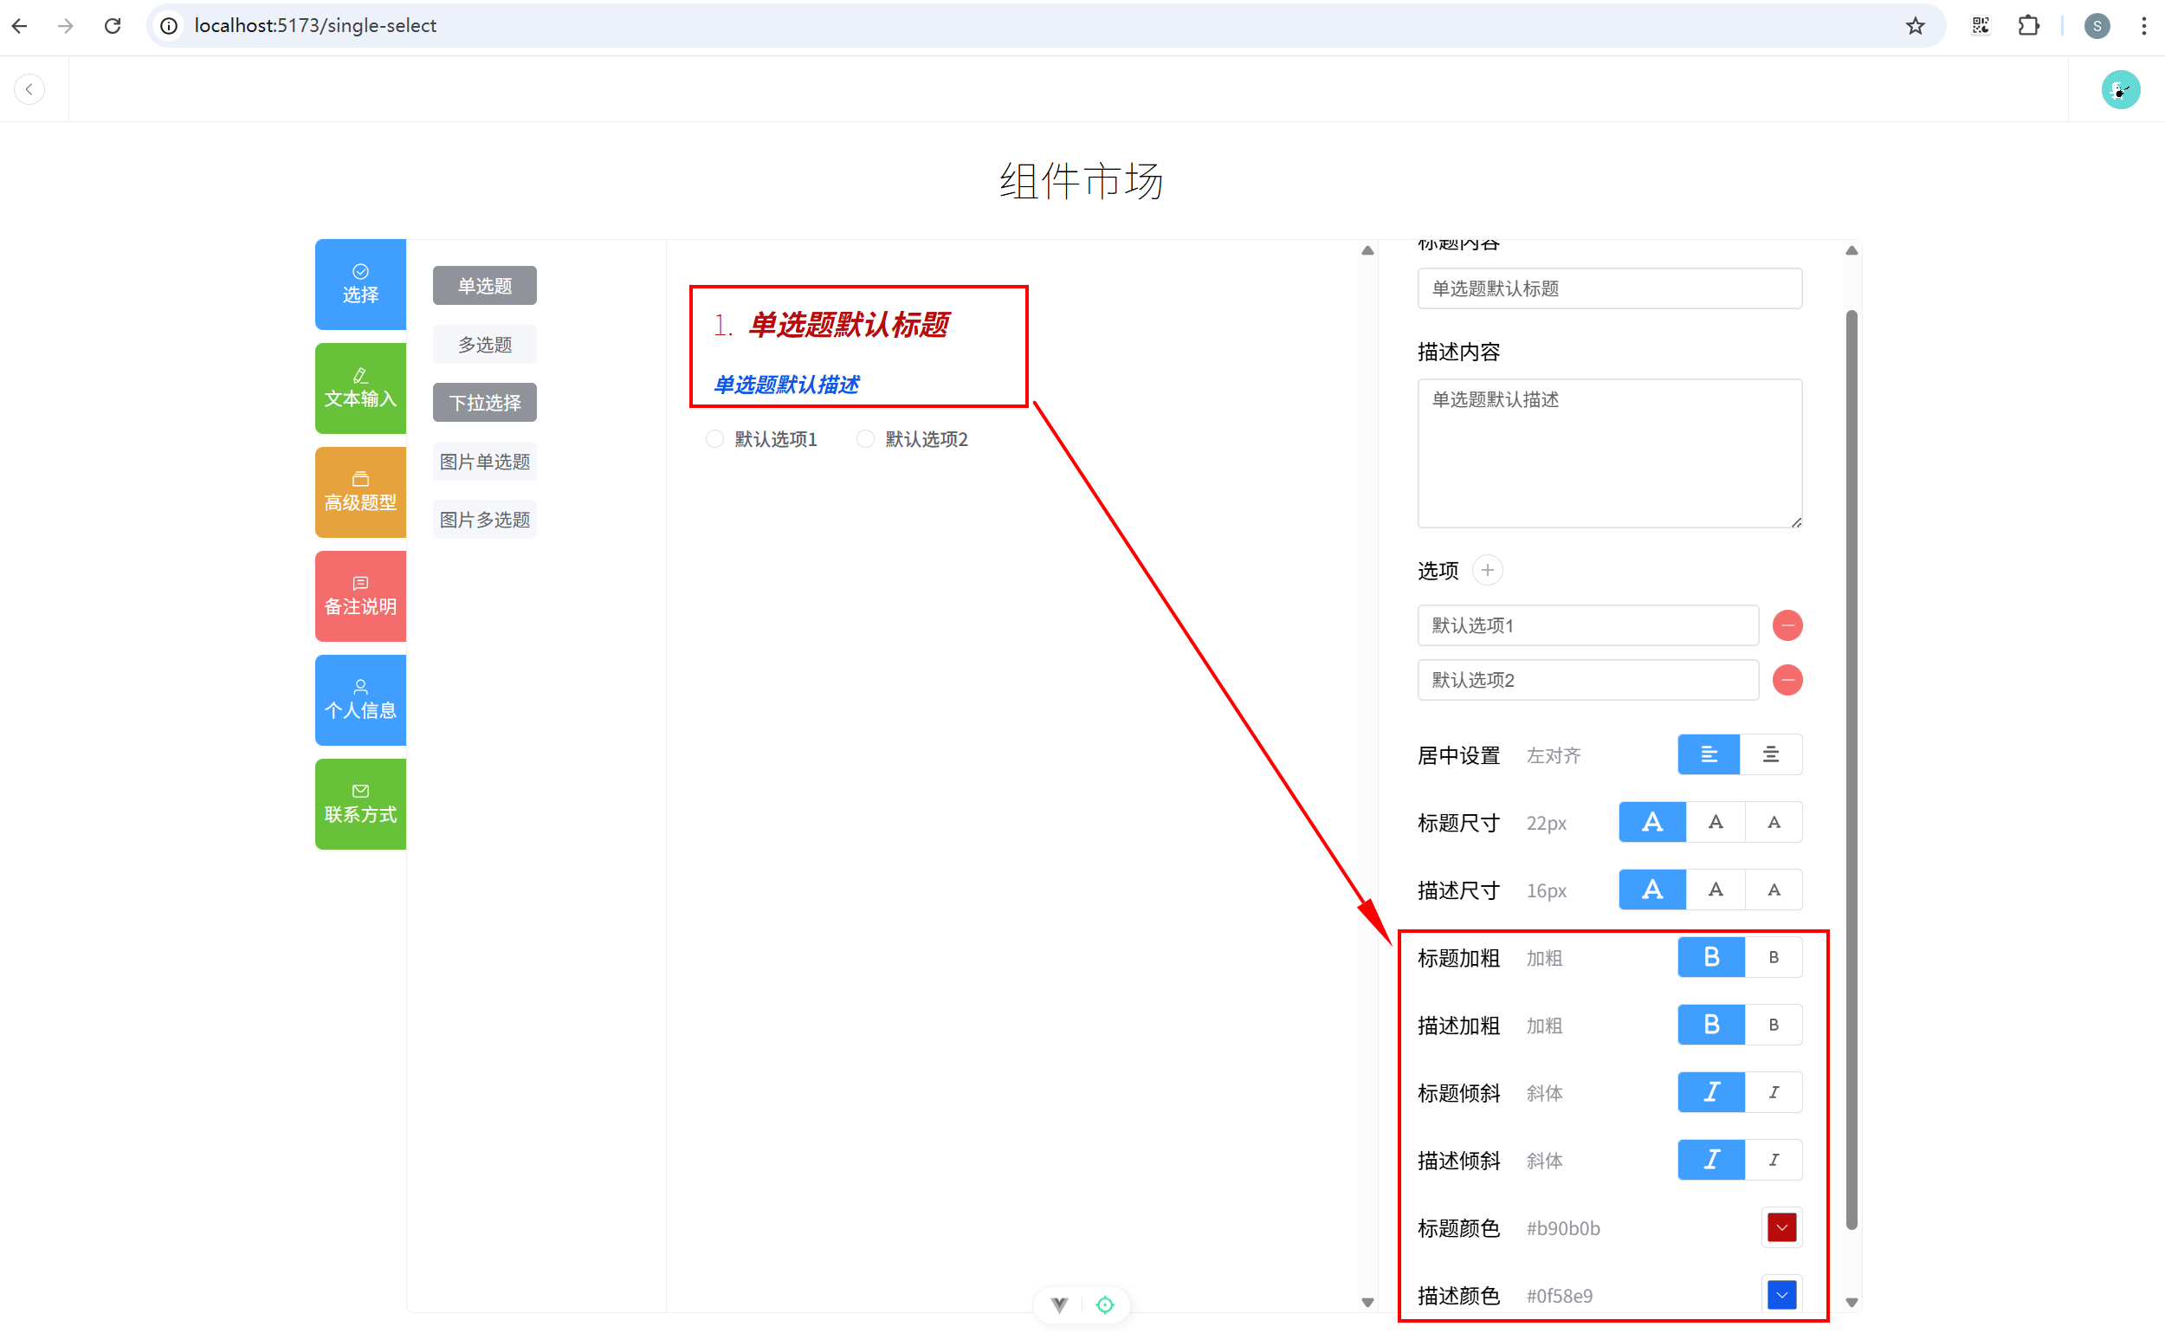Open the Vue devtools icon at bottom
The image size is (2165, 1333).
click(1059, 1304)
